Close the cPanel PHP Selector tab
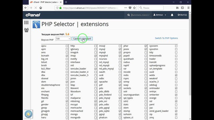This screenshot has width=214, height=120. [61, 2]
